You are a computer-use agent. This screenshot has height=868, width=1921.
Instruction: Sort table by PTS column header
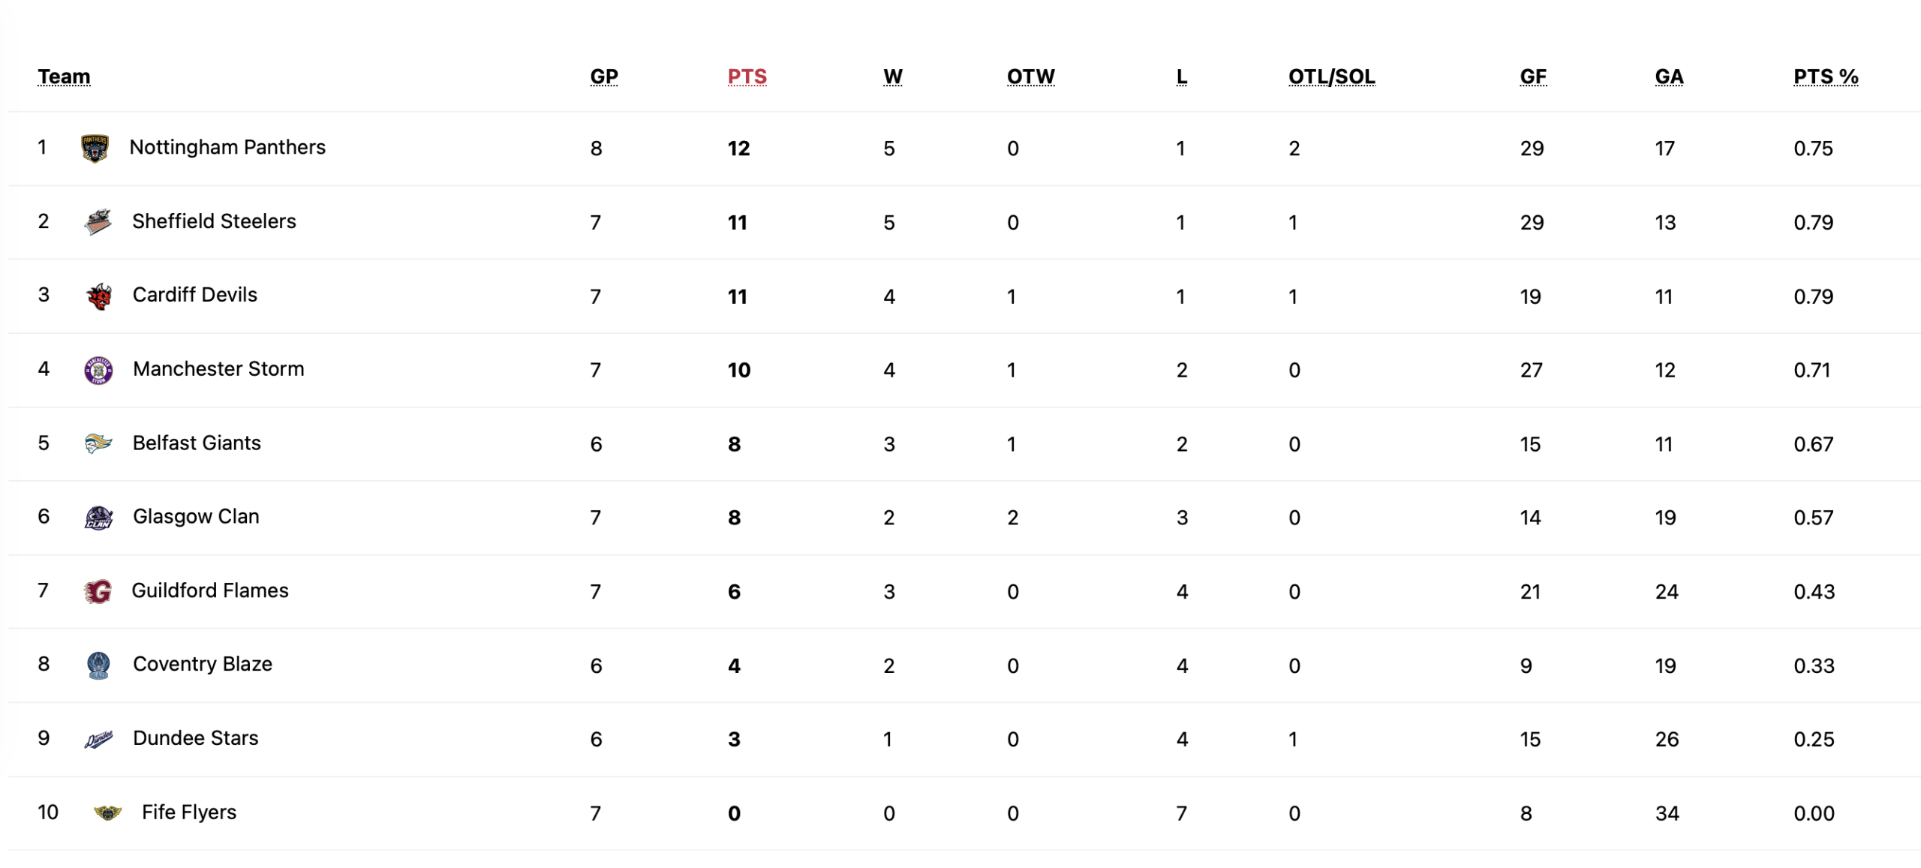coord(747,77)
